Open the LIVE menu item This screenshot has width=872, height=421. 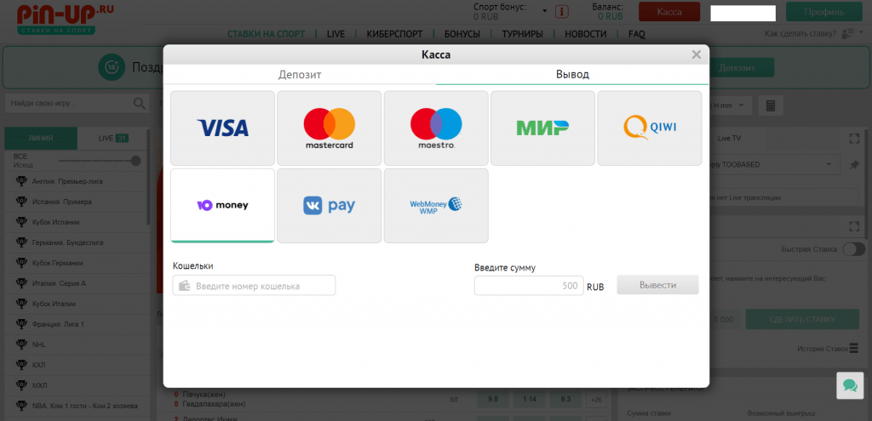336,34
